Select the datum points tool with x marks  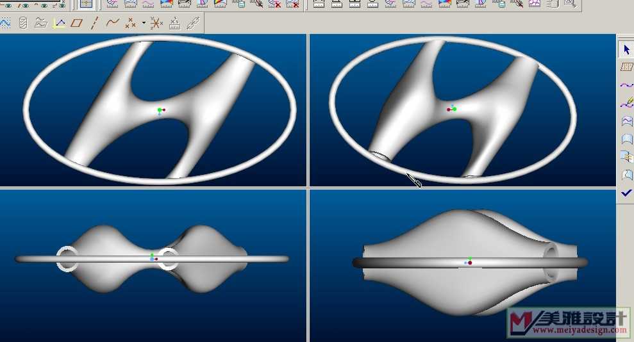129,23
